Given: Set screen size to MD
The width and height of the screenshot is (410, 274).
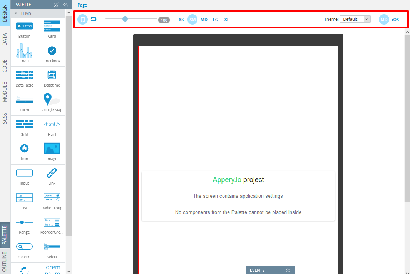Looking at the screenshot, I should (x=204, y=20).
